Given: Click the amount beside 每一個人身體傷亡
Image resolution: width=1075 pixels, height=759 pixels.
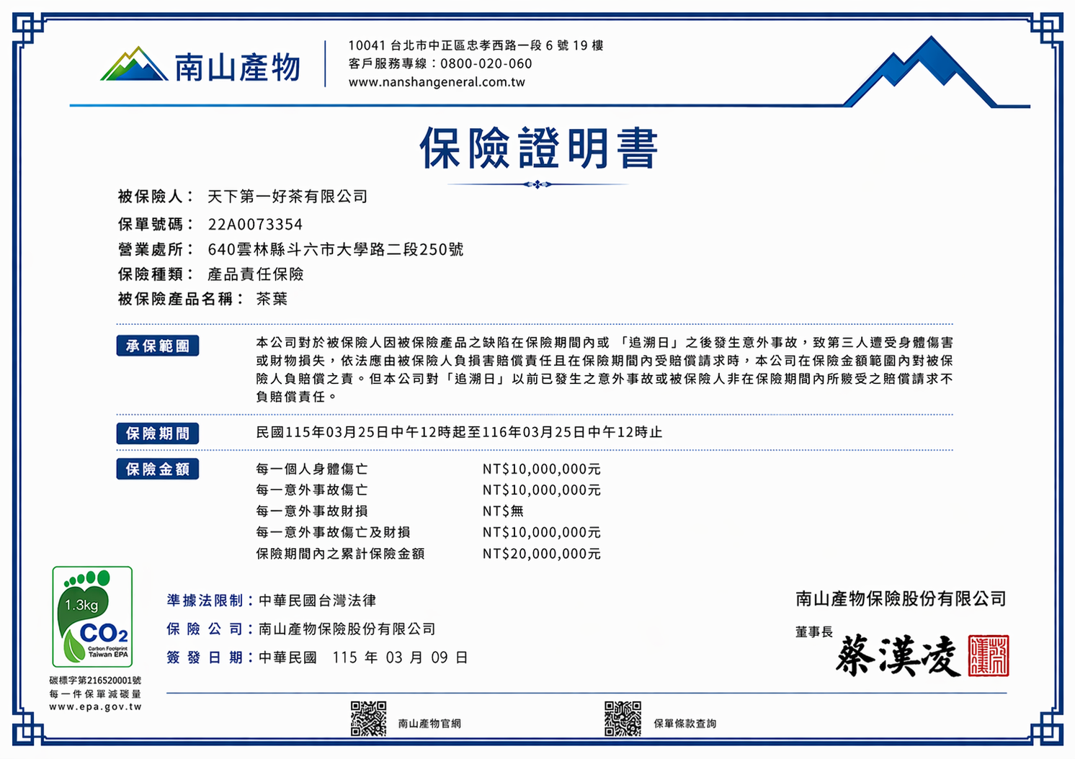Looking at the screenshot, I should pyautogui.click(x=541, y=469).
